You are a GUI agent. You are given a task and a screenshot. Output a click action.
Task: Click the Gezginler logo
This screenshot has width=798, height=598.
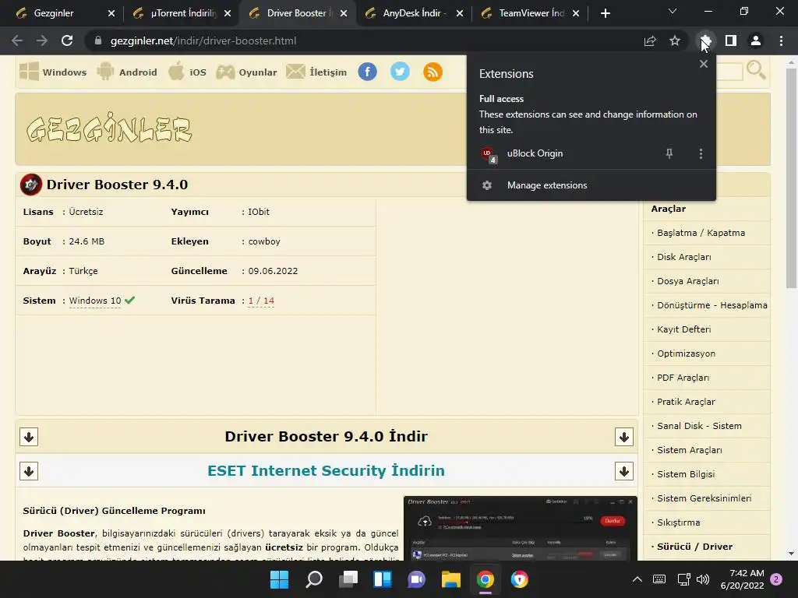click(x=109, y=127)
